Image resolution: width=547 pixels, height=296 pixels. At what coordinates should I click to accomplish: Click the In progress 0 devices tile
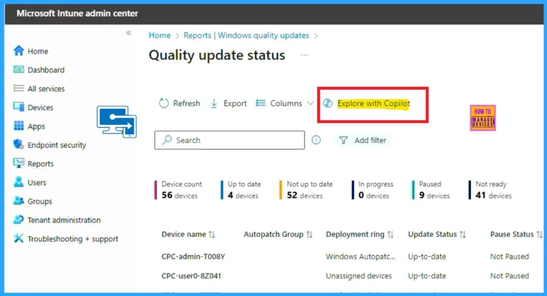[x=372, y=190]
